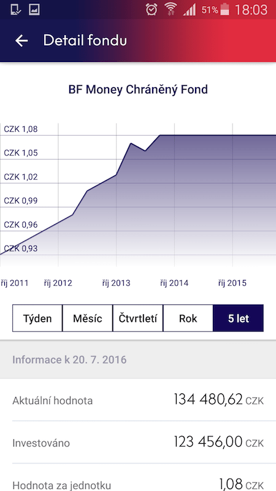The image size is (276, 491).
Task: Tap the battery status icon
Action: 224,10
